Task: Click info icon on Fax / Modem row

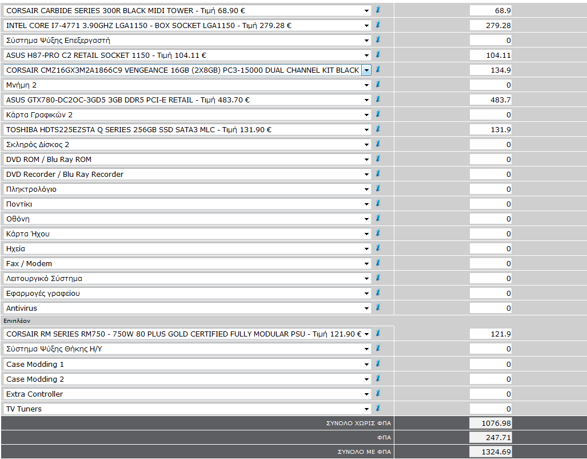Action: pyautogui.click(x=378, y=263)
